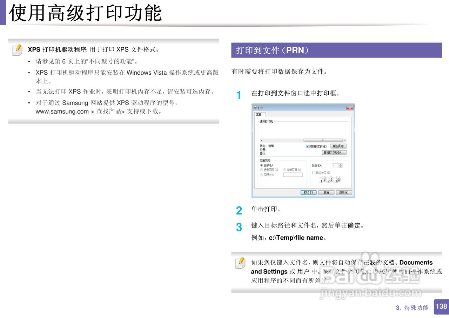The width and height of the screenshot is (449, 318).
Task: Click the 状态: 就绪 status text
Action: coord(267,146)
